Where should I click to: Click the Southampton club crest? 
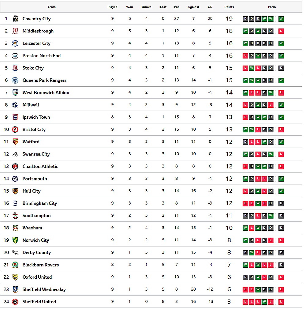point(15,216)
